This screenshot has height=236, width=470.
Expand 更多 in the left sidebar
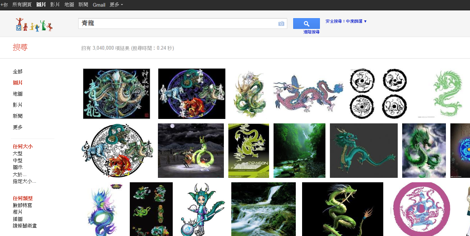tap(18, 127)
